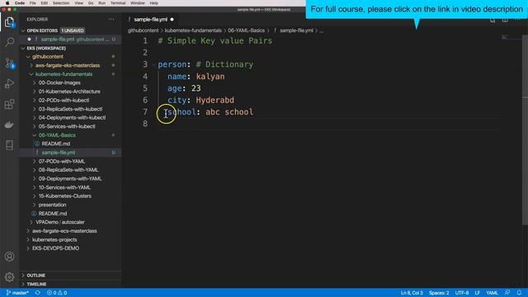Change indentation via Spaces: 2
Image resolution: width=528 pixels, height=297 pixels.
pyautogui.click(x=439, y=293)
